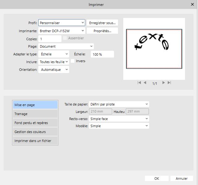Image resolution: width=198 pixels, height=185 pixels.
Task: Enable the Assembler checkbox
Action: click(65, 38)
